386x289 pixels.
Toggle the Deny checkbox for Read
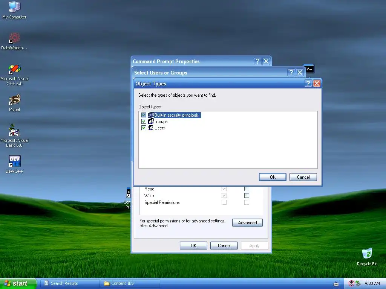tap(247, 189)
